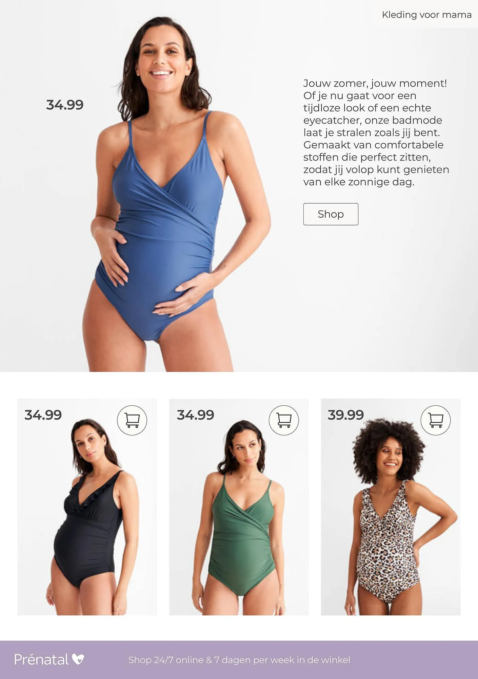The height and width of the screenshot is (679, 478).
Task: Click the purple footer banner
Action: point(239,660)
